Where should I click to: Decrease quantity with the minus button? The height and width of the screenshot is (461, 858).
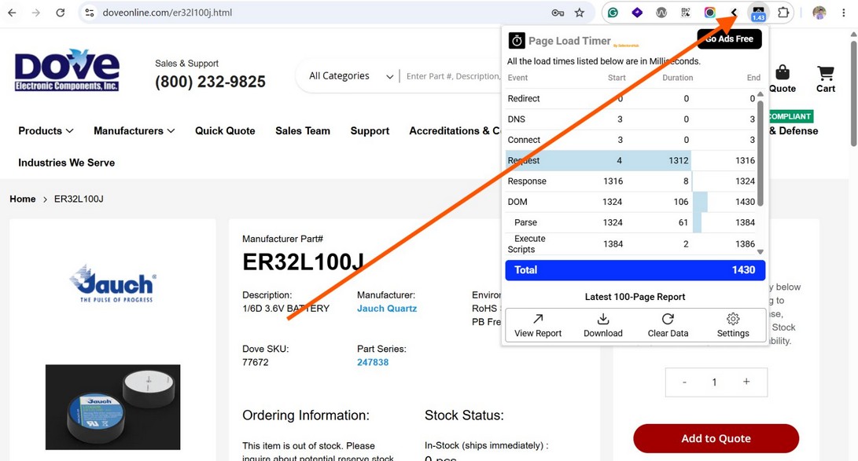click(x=684, y=382)
